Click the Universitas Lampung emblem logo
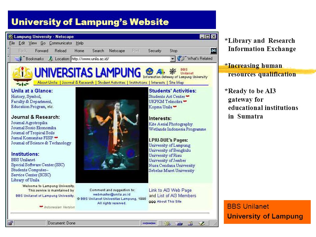This screenshot has height=237, width=316. pyautogui.click(x=23, y=76)
